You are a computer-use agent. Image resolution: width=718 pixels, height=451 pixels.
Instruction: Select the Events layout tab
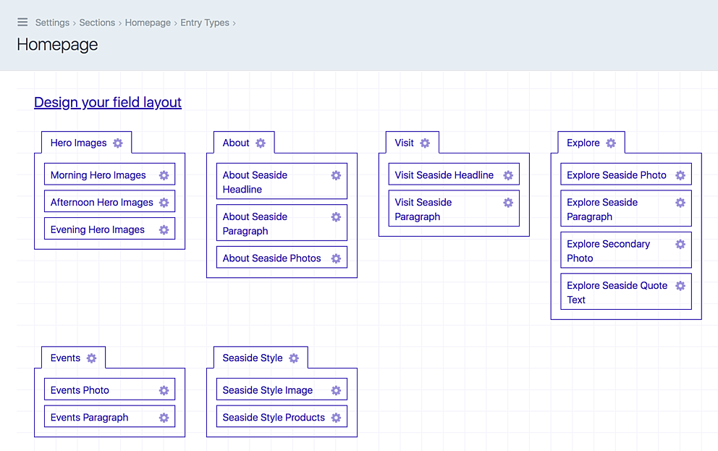(x=73, y=358)
